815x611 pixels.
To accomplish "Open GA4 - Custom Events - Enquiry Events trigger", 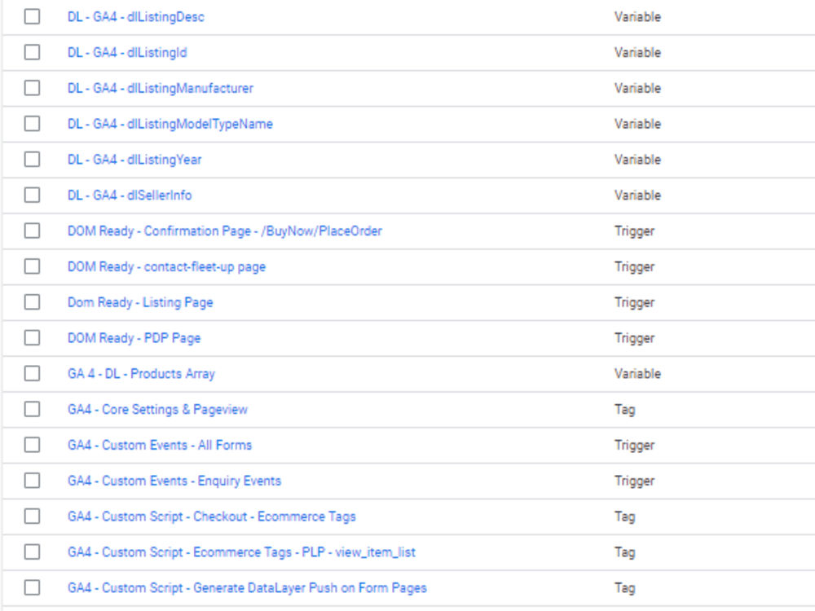I will tap(174, 481).
